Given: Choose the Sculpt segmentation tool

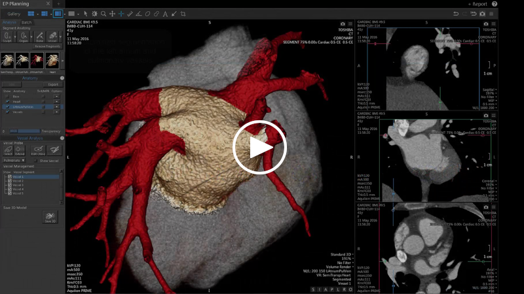Looking at the screenshot, I should [7, 37].
